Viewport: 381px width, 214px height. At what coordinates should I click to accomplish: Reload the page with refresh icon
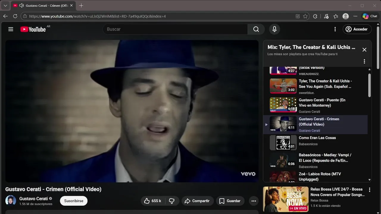point(15,16)
